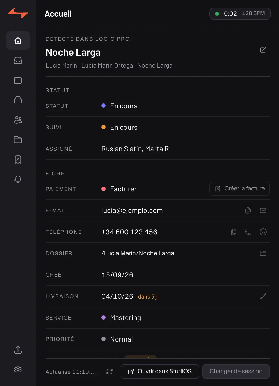279x386 pixels.
Task: Click Ouvrir dans StudiOS
Action: [x=160, y=372]
